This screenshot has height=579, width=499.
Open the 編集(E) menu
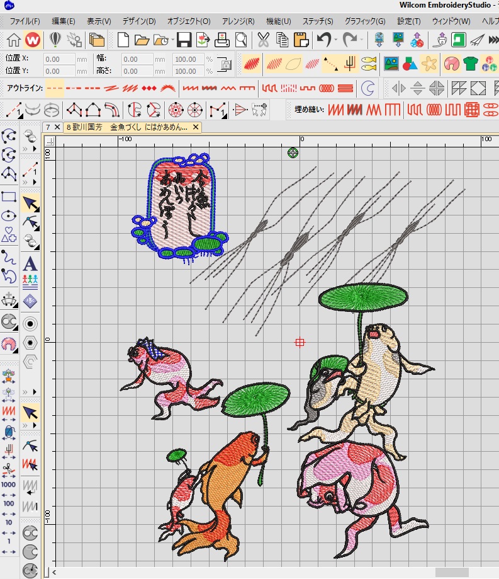[64, 21]
